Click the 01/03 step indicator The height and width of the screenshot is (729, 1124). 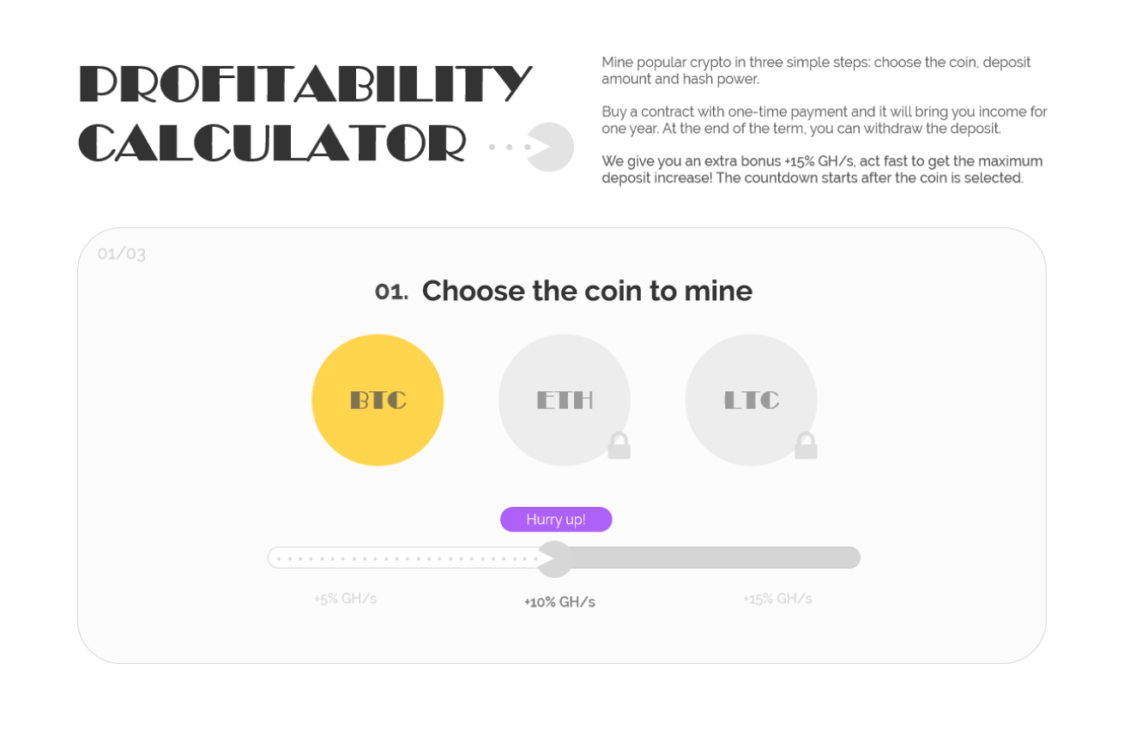pos(122,254)
